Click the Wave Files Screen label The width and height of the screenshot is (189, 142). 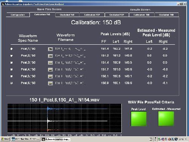(x=49, y=9)
